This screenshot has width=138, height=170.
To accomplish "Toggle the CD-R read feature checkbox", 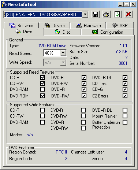I will click(x=42, y=77).
